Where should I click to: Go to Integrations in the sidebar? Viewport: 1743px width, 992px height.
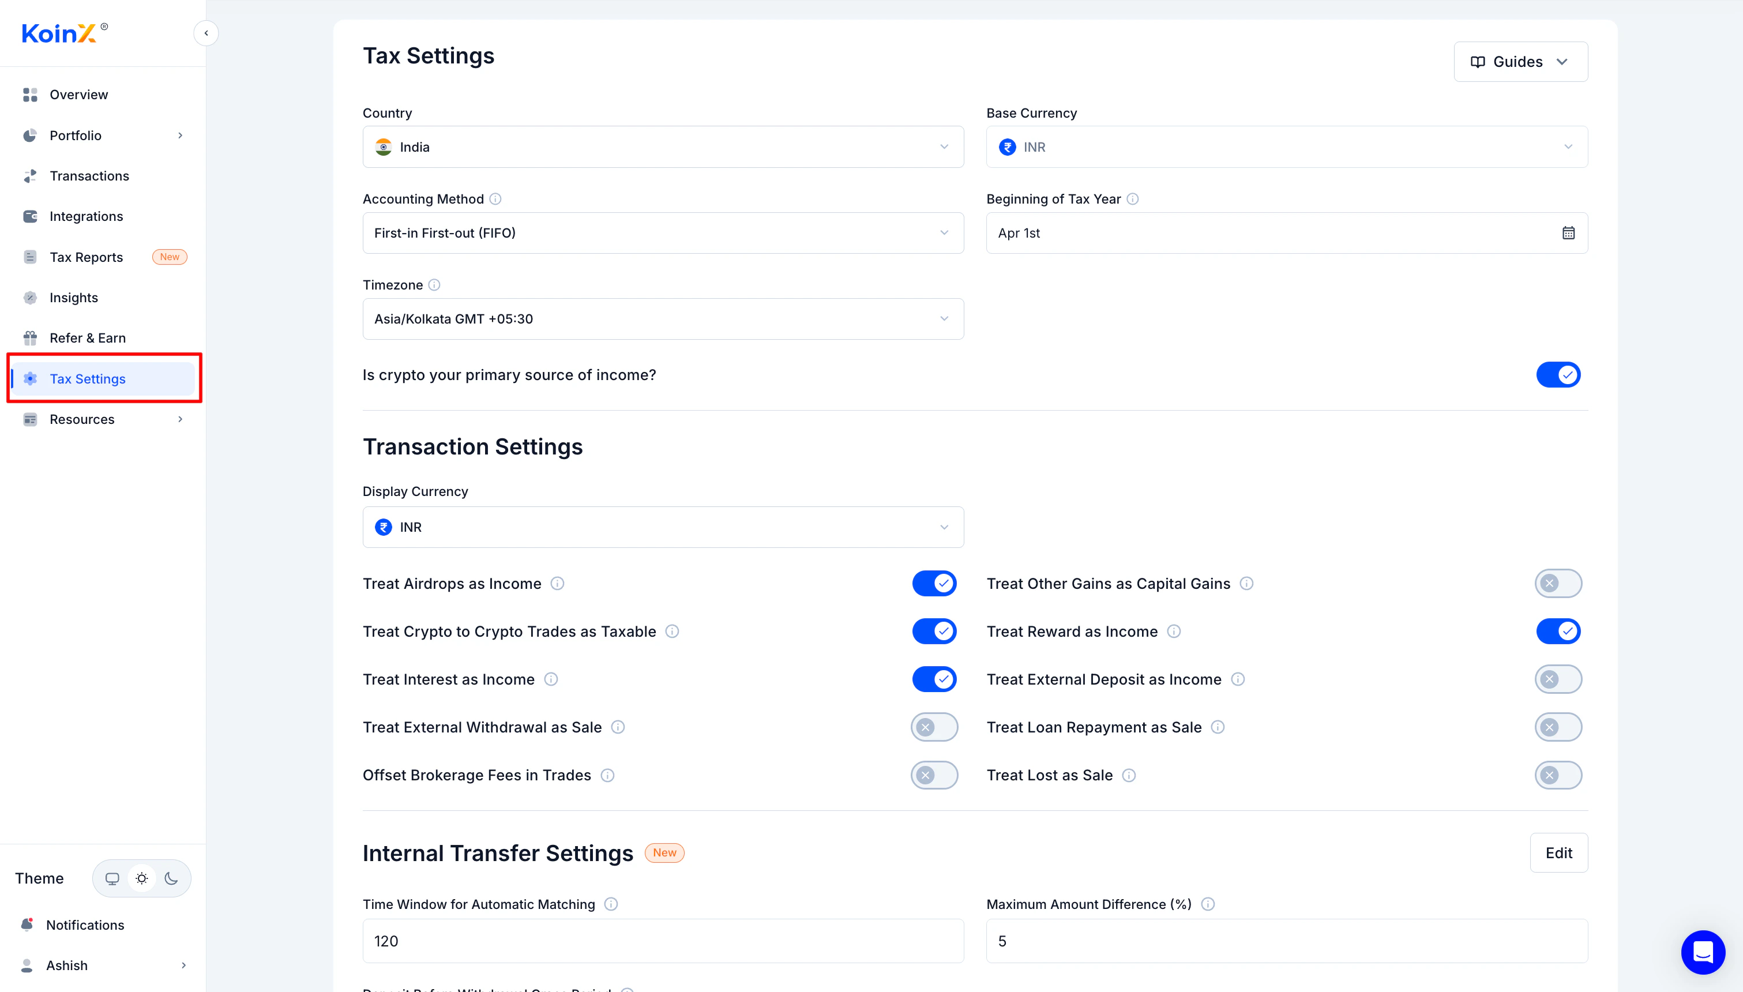pos(87,216)
